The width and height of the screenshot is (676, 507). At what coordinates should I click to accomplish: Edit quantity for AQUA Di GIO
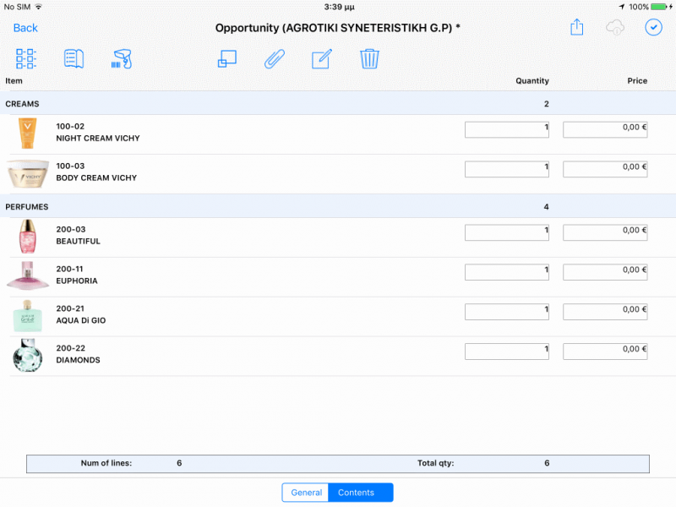(x=506, y=312)
